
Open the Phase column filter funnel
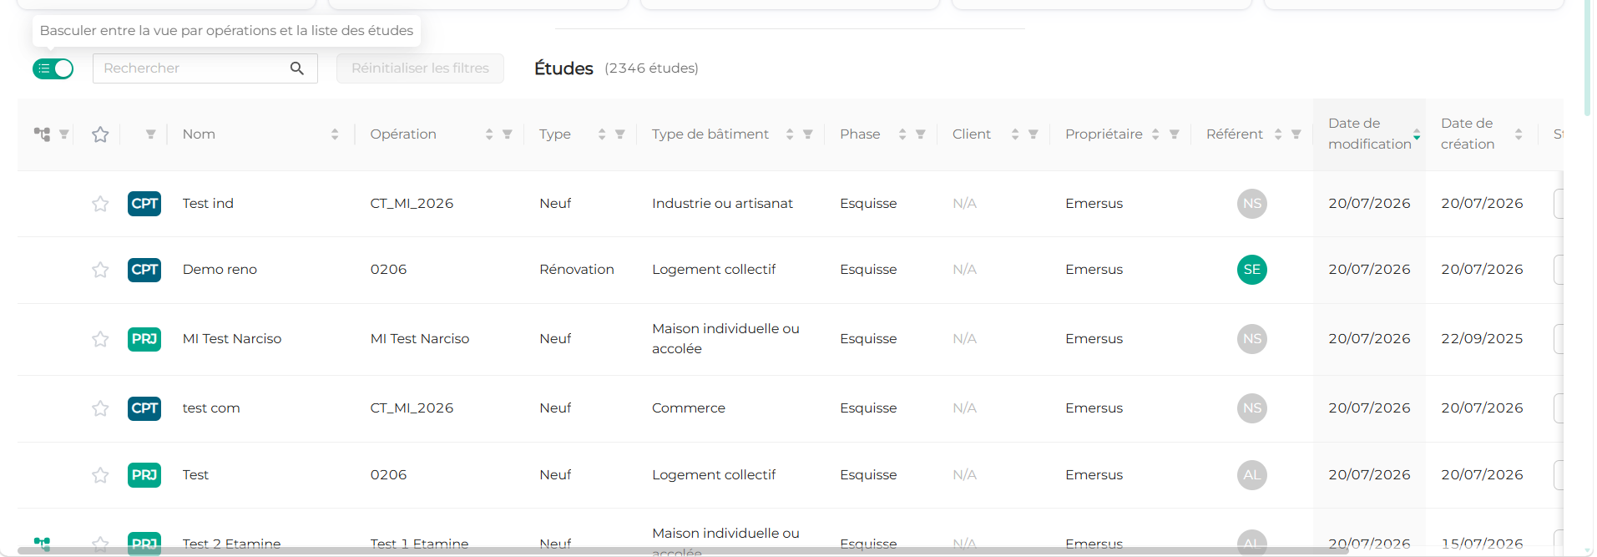[x=921, y=134]
